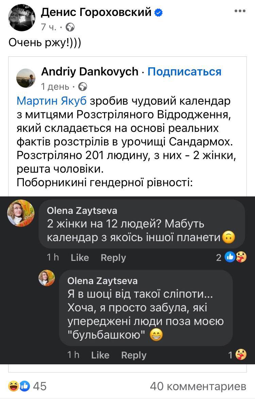Screen dimensions: 255x399
Task: Open Andriy Dankovych profile picture
Action: pyautogui.click(x=26, y=78)
